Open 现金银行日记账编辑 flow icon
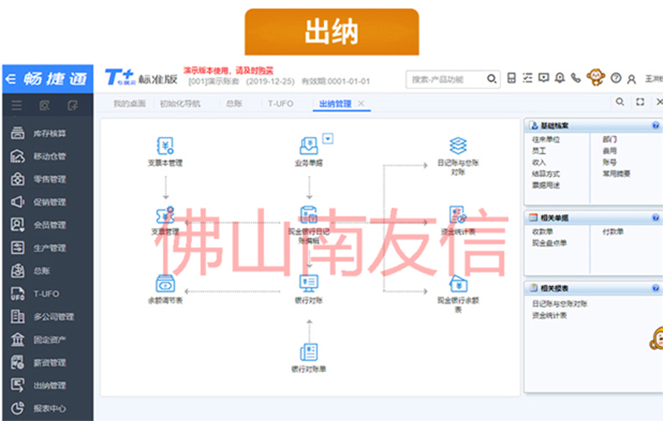This screenshot has height=421, width=663. (x=309, y=215)
